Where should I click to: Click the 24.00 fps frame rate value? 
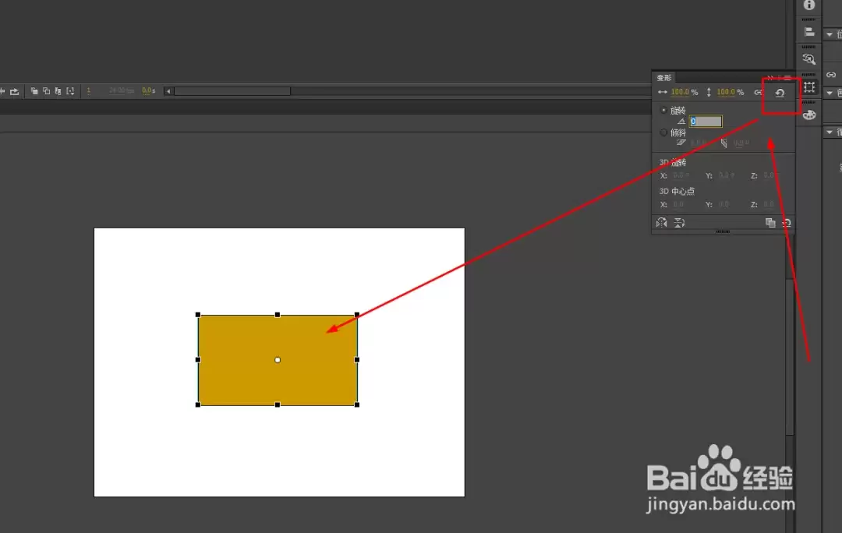point(122,90)
